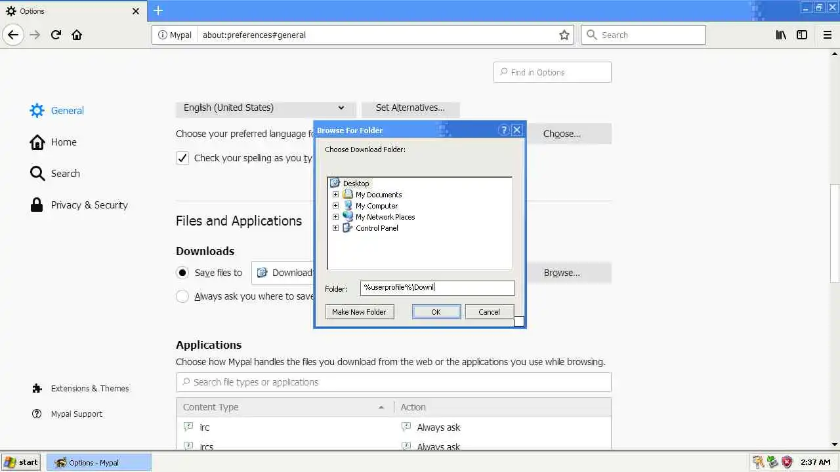Viewport: 840px width, 472px height.
Task: Click the Search magnifier icon in sidebar
Action: [x=37, y=173]
